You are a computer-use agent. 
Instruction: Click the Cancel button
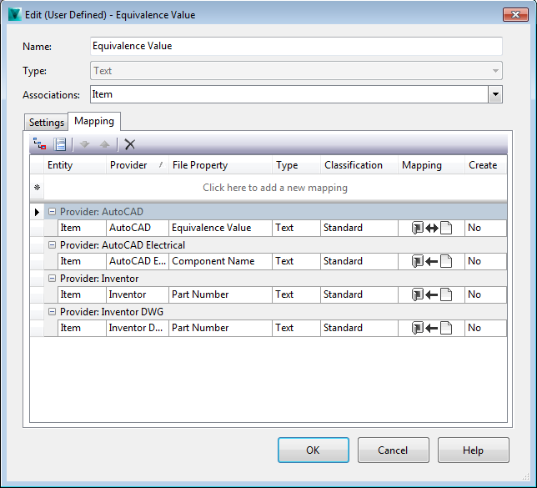(394, 450)
